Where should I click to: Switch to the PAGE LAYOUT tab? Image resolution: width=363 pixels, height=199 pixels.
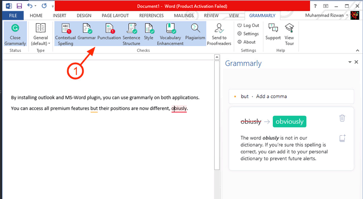pyautogui.click(x=115, y=16)
